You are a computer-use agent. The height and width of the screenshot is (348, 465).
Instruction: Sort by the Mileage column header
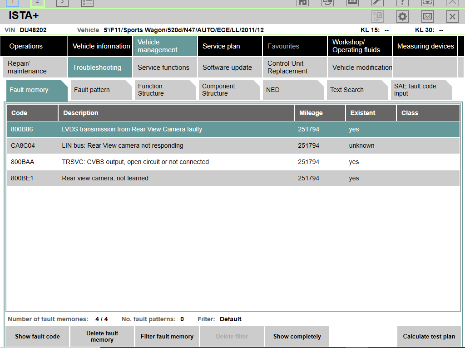tap(320, 113)
